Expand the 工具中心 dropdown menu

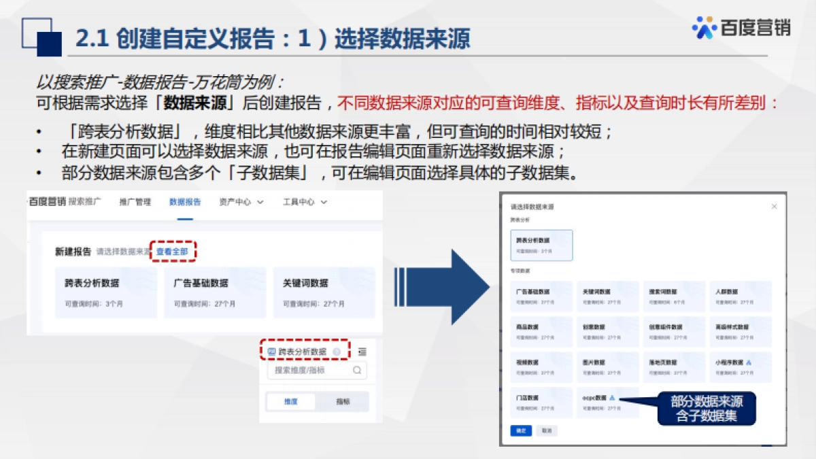point(305,202)
